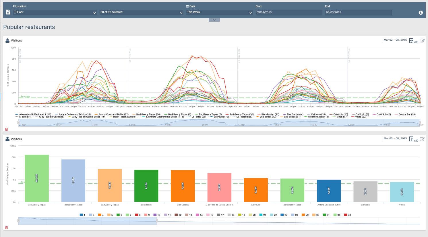Click right handle of bar chart range slider
The height and width of the screenshot is (237, 428).
click(x=157, y=221)
